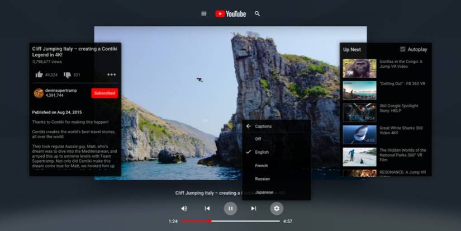Like the video with thumbs up

[39, 74]
